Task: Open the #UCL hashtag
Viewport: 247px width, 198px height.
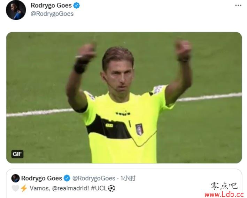Action: click(99, 188)
